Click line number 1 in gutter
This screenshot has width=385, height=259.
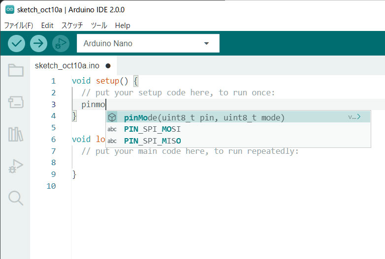[x=54, y=81]
